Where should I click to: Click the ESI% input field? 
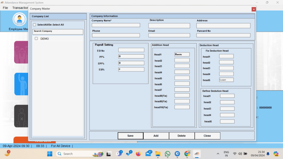(x=131, y=69)
